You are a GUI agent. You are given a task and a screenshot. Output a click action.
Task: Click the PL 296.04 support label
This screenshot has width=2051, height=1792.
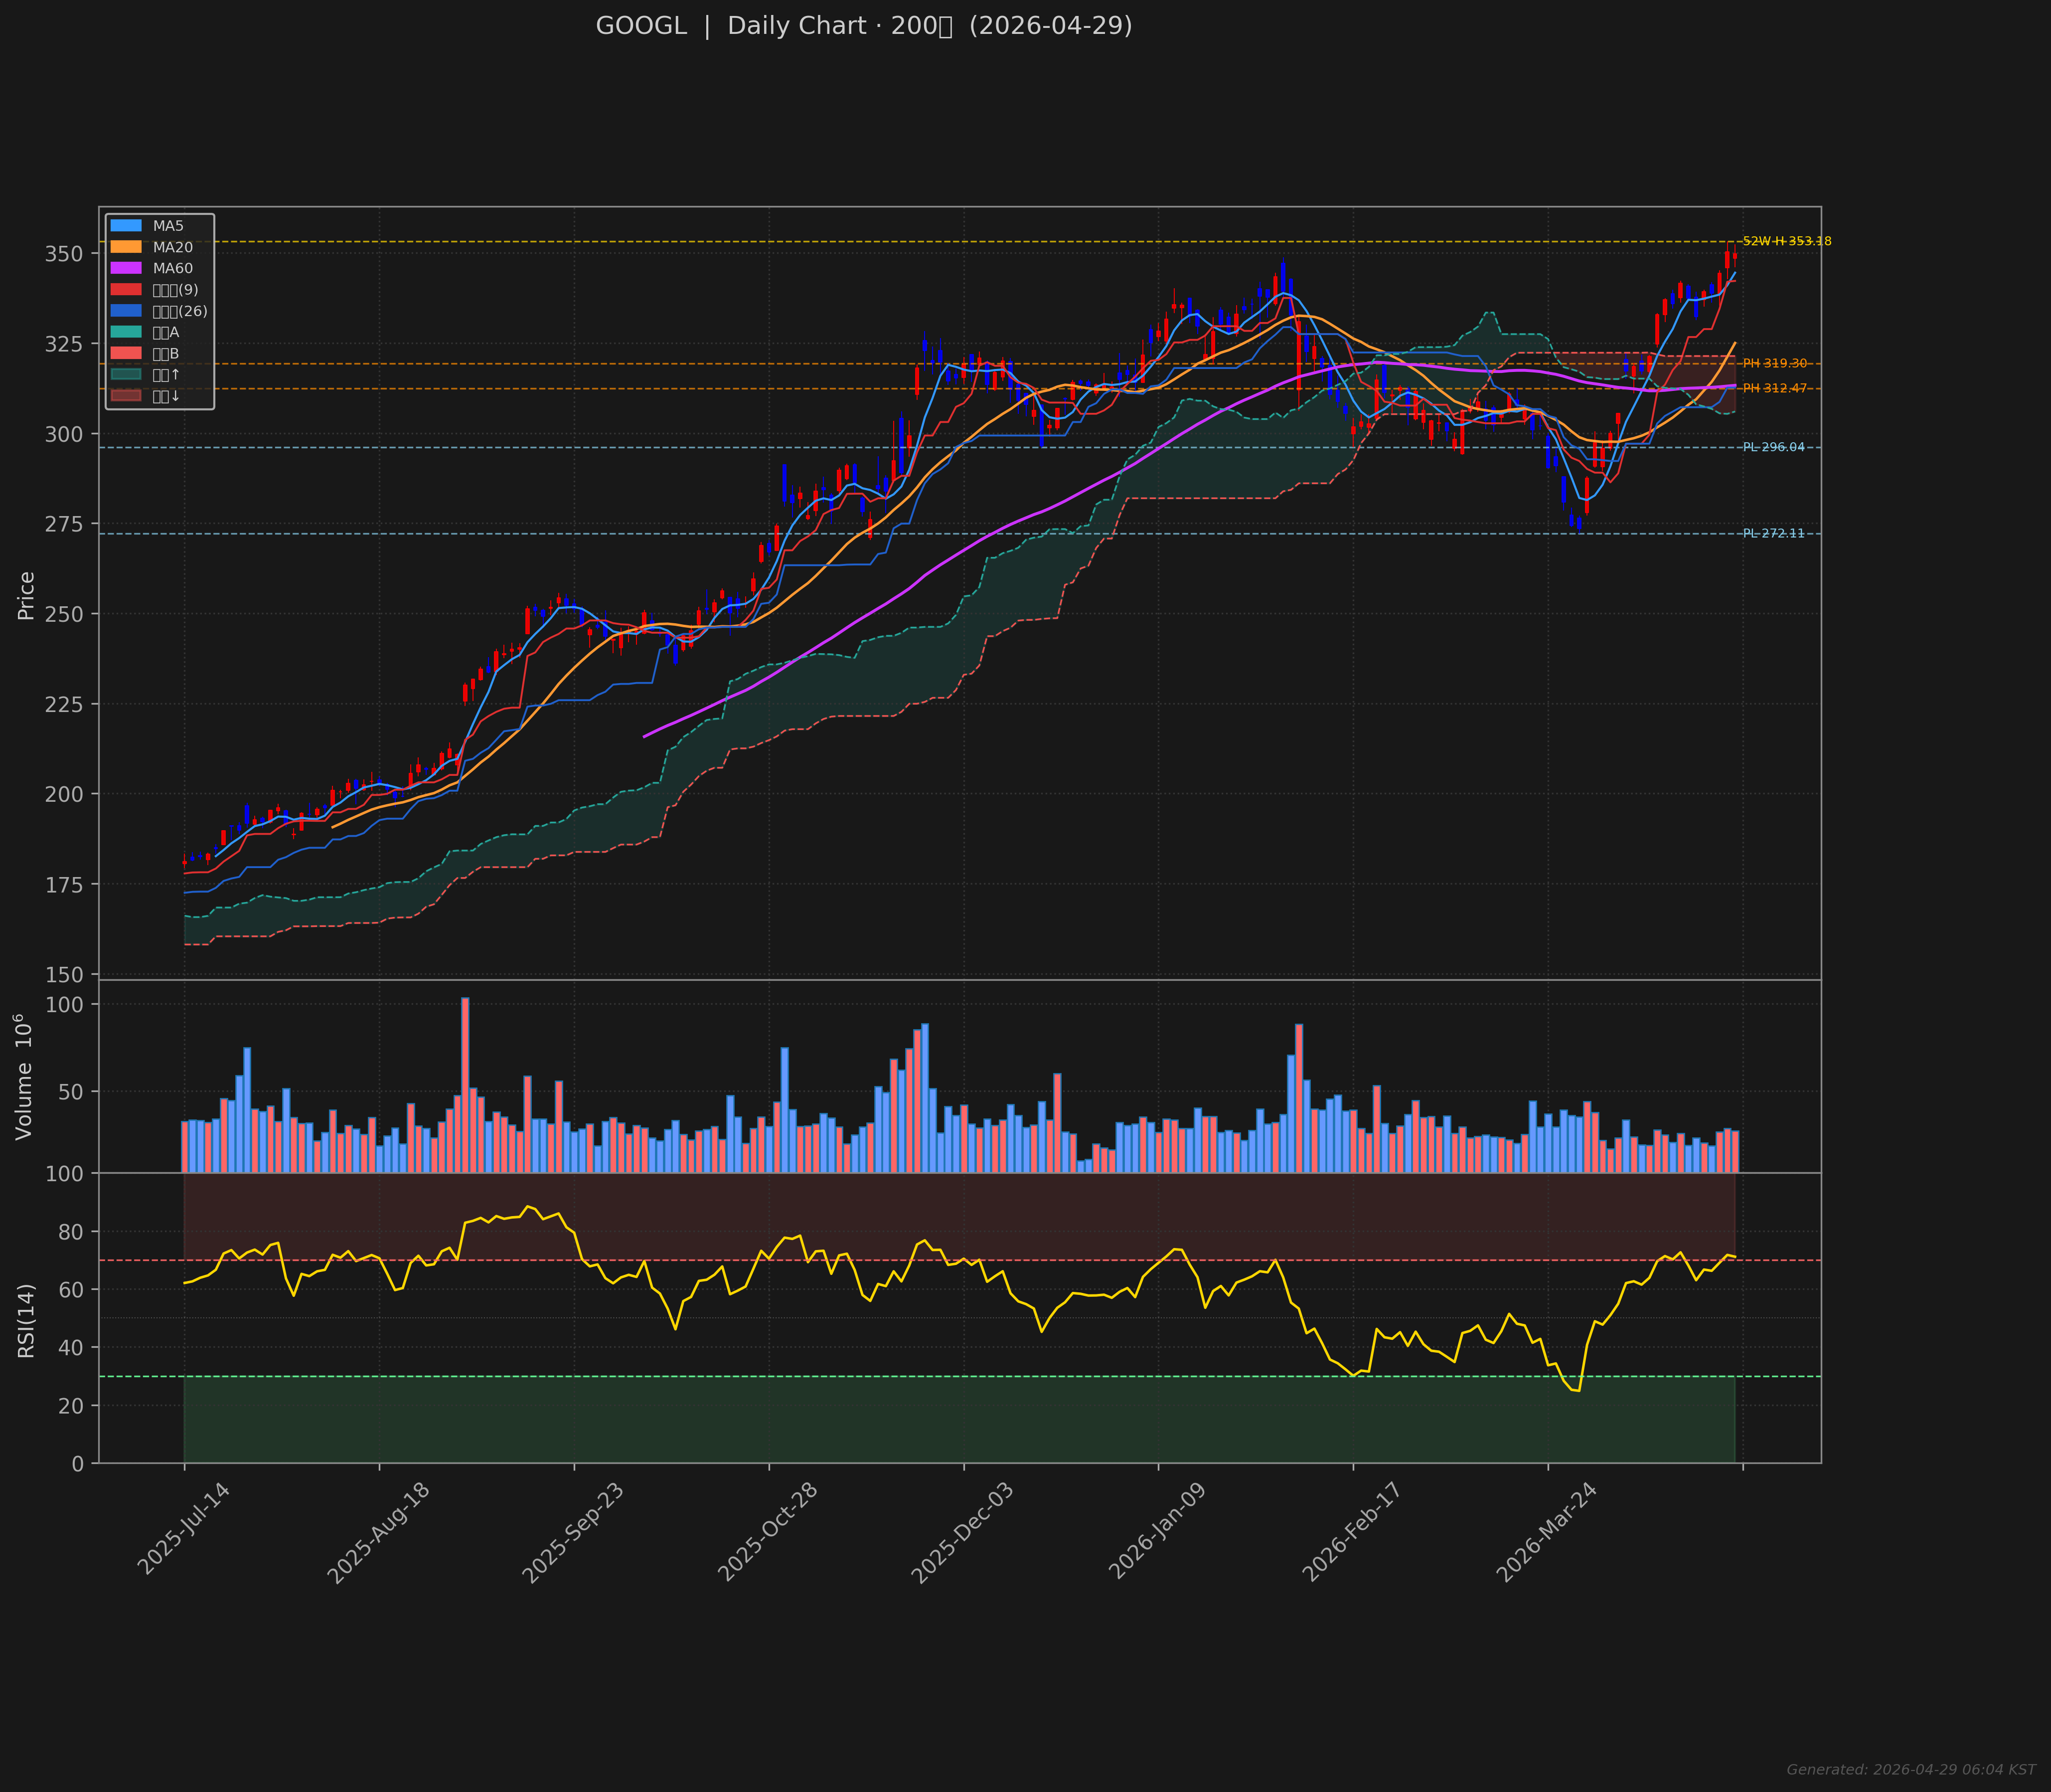point(1774,448)
